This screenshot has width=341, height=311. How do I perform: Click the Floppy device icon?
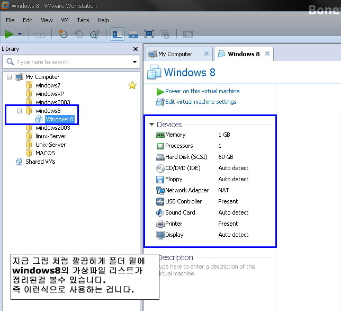[160, 180]
